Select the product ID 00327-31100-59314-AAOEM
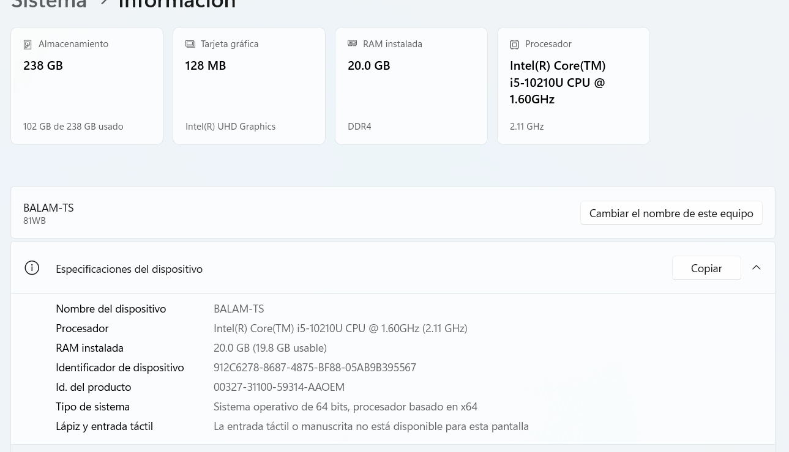The image size is (789, 452). tap(279, 387)
